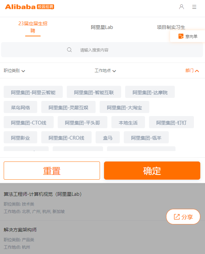Toggle the 盒马 department filter
The width and height of the screenshot is (205, 254).
pos(108,137)
